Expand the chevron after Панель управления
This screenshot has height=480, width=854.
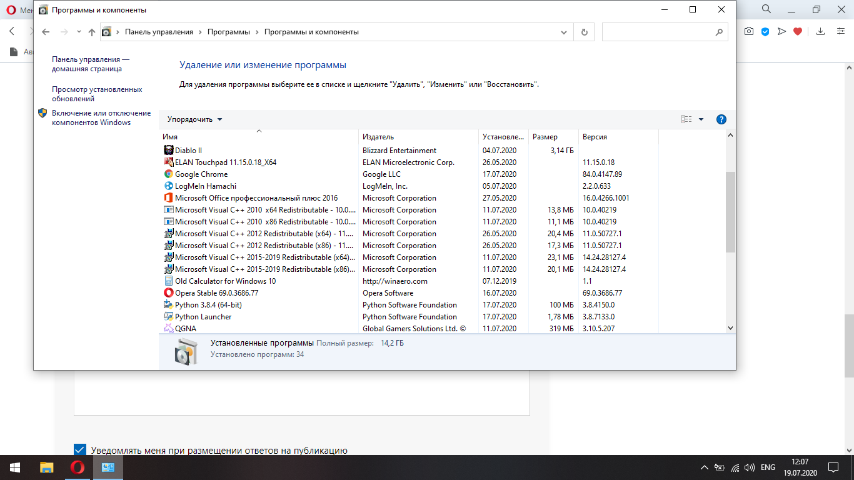(200, 32)
